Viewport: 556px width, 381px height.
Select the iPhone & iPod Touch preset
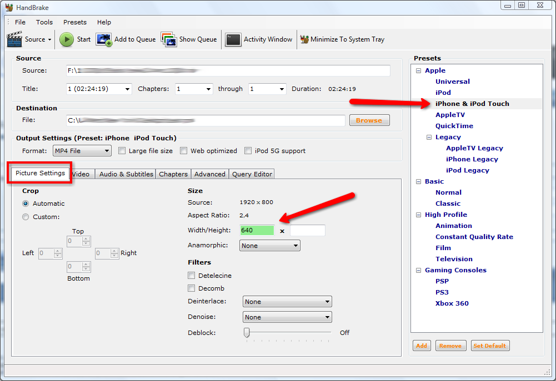472,104
